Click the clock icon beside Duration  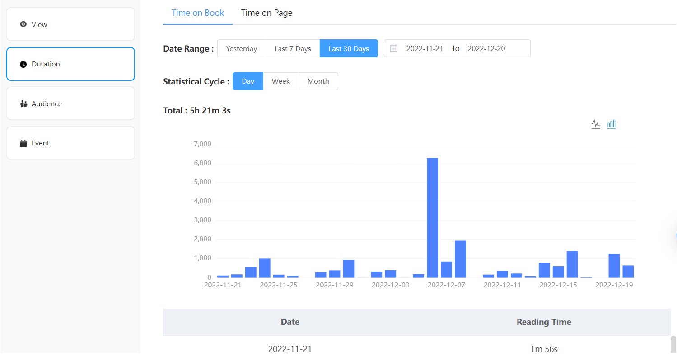[23, 64]
